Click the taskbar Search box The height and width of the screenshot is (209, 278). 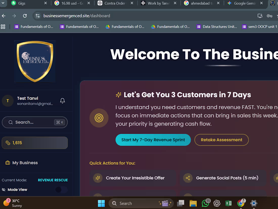[141, 203]
